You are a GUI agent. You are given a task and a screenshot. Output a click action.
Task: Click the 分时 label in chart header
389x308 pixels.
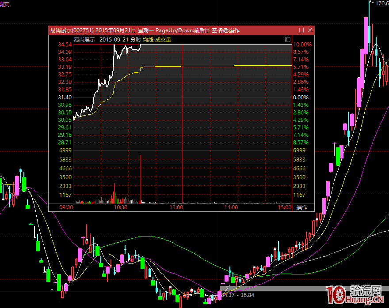(x=136, y=40)
